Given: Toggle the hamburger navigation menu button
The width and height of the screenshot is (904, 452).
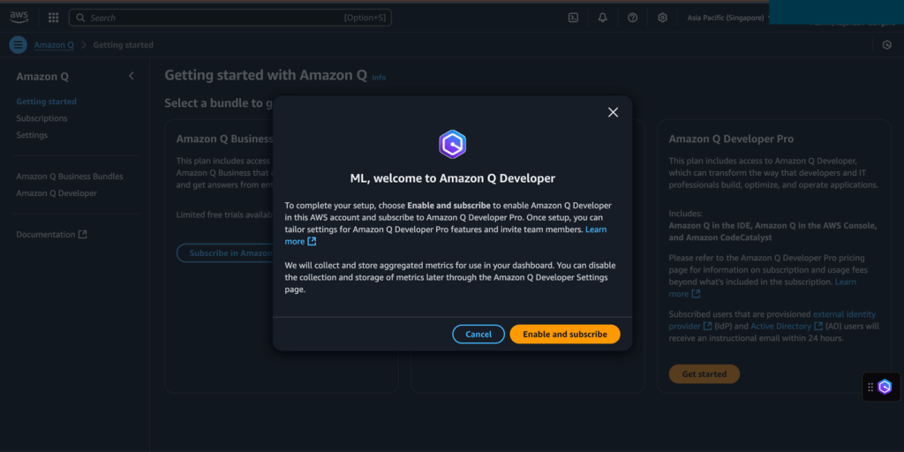Looking at the screenshot, I should (18, 44).
